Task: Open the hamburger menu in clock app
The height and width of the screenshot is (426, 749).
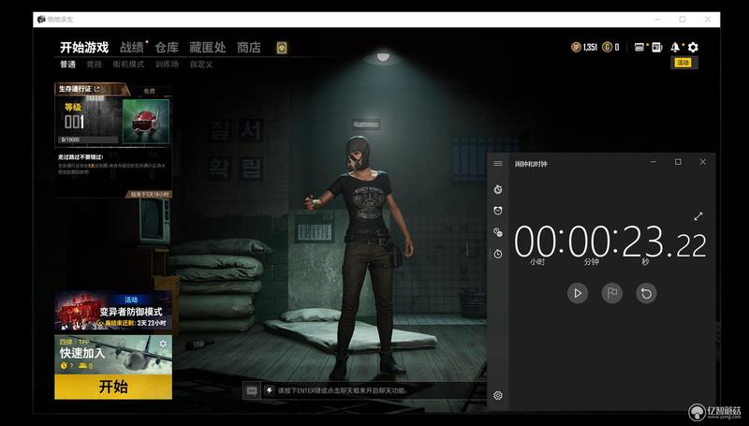Action: (x=498, y=163)
